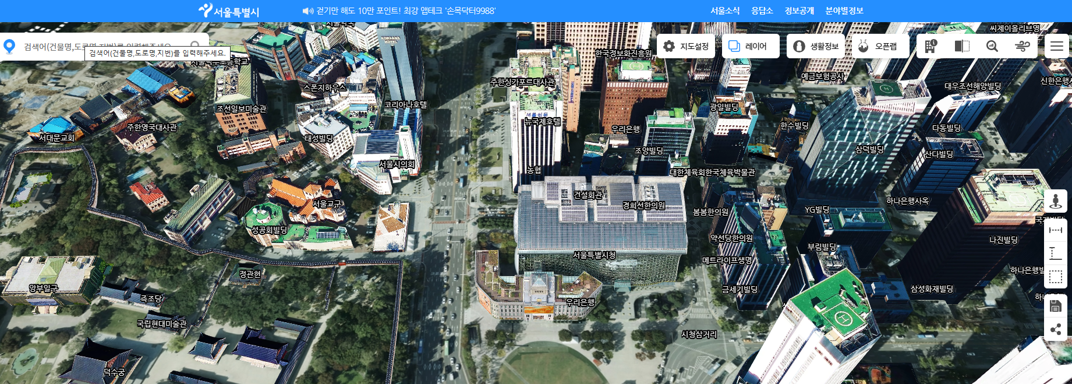Click the 태성빌딩 map label

click(319, 138)
